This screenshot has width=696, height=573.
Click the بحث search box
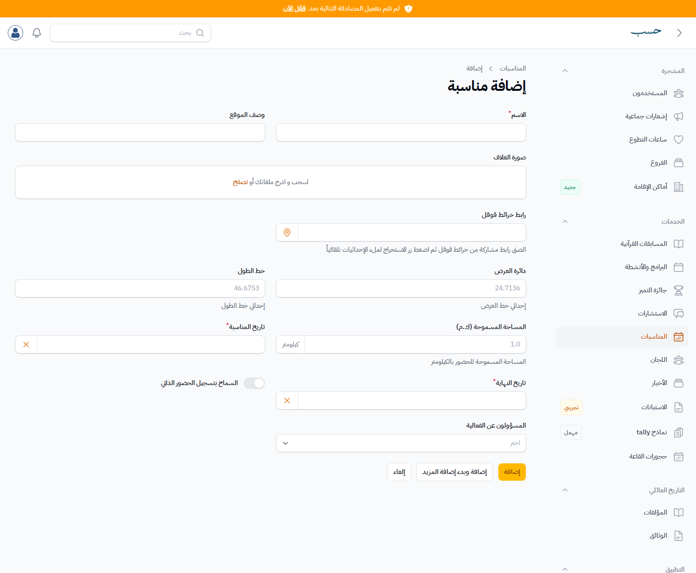pyautogui.click(x=130, y=33)
